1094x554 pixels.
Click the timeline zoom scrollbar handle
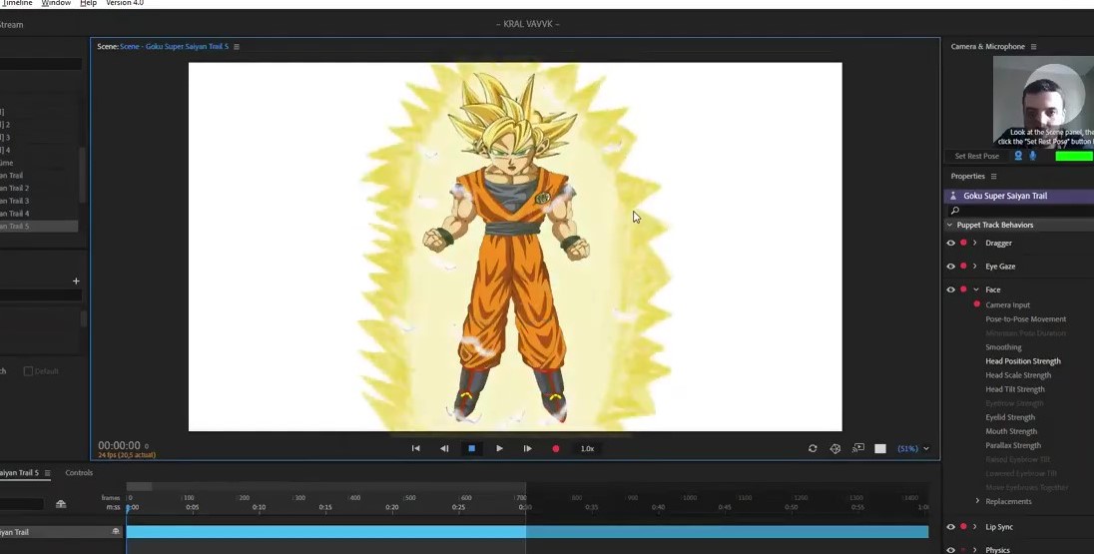point(139,486)
